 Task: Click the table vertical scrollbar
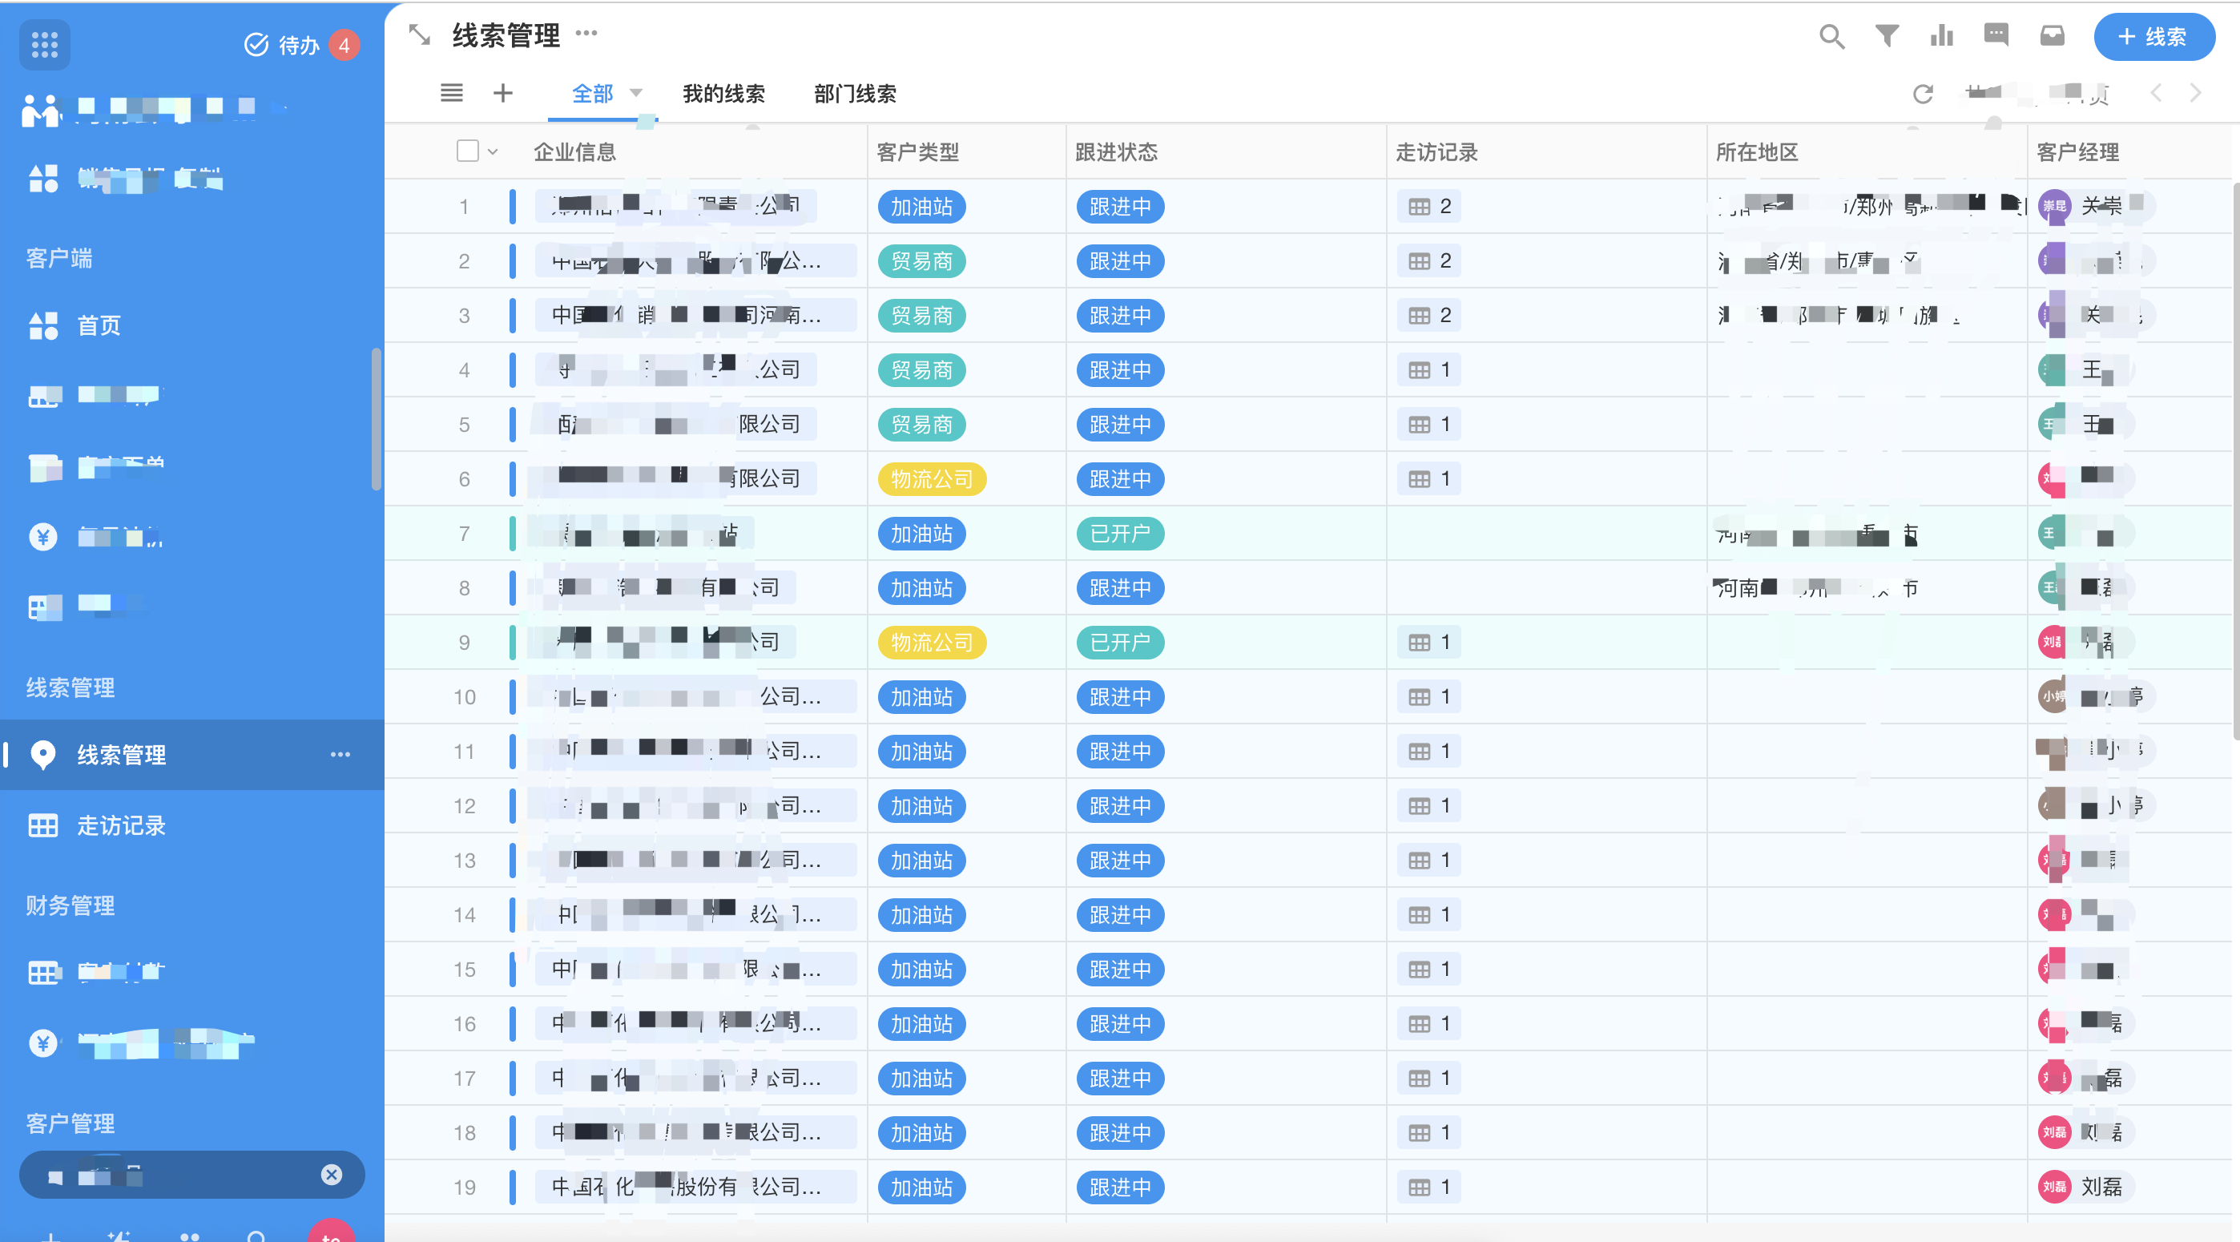point(2236,461)
